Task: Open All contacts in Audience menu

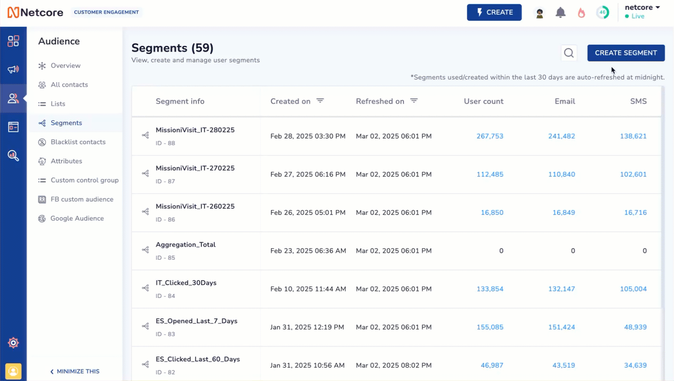Action: tap(69, 85)
